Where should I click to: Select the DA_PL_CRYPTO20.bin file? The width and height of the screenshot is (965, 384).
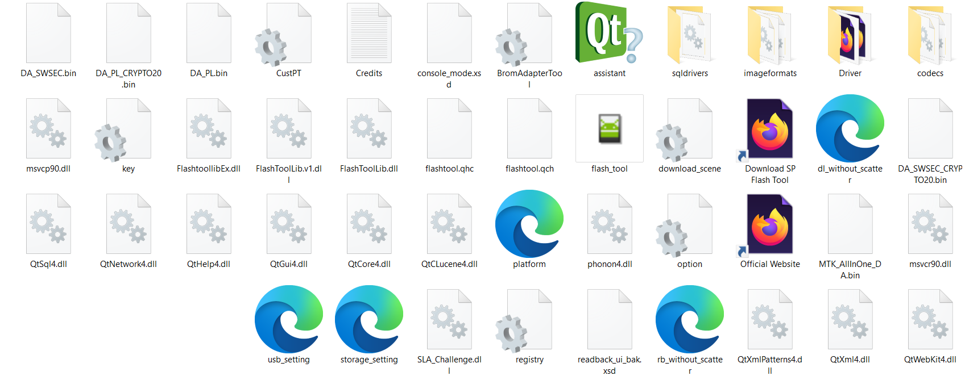(x=129, y=33)
